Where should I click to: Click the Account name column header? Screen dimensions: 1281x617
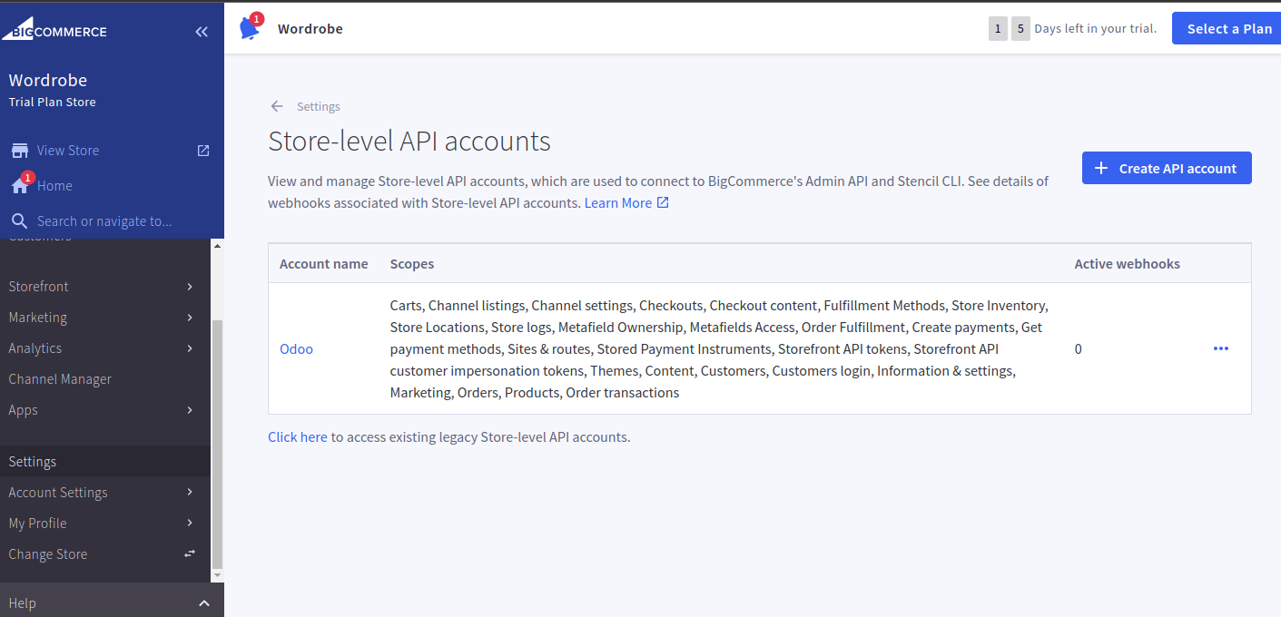tap(324, 264)
